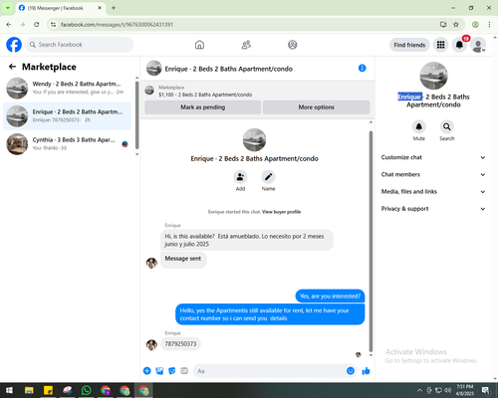The width and height of the screenshot is (498, 398).
Task: Add people using the Add icon
Action: tap(240, 177)
